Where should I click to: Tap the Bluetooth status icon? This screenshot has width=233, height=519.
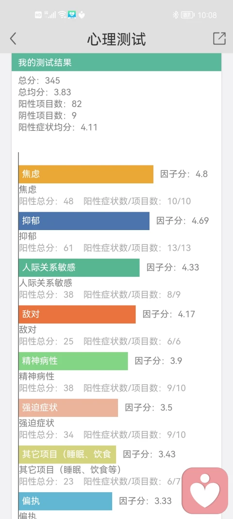[x=176, y=15]
